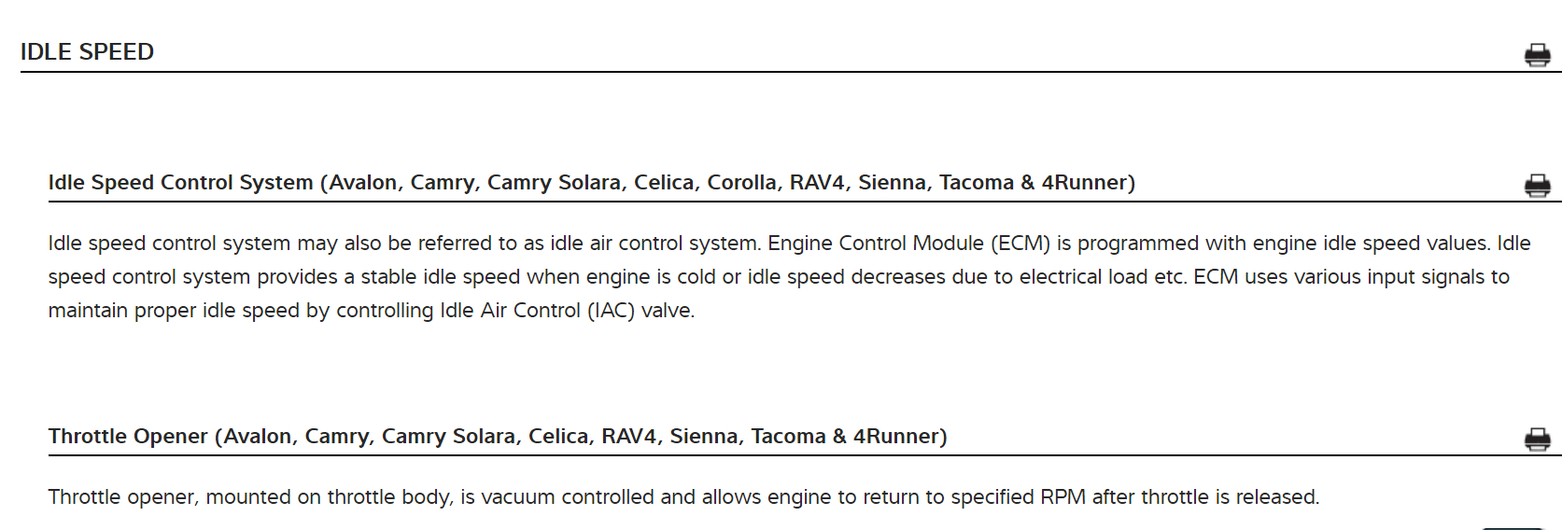The height and width of the screenshot is (530, 1562).
Task: Print the Throttle Opener section
Action: [1537, 439]
